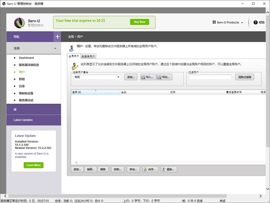This screenshot has width=270, height=203.
Task: Click the plus icon beside 导航
Action: coord(57,36)
